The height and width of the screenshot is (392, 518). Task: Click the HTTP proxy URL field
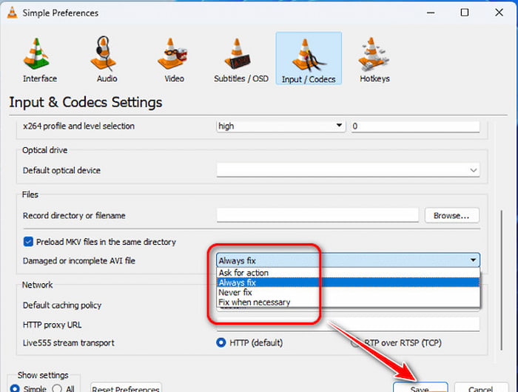pos(348,325)
